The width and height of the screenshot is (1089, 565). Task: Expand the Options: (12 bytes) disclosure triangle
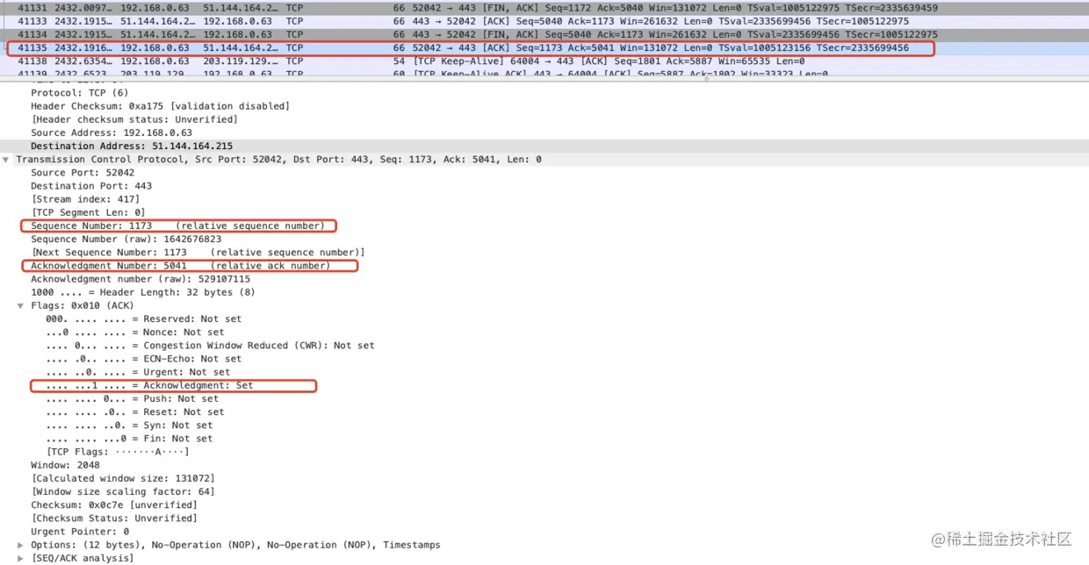21,545
